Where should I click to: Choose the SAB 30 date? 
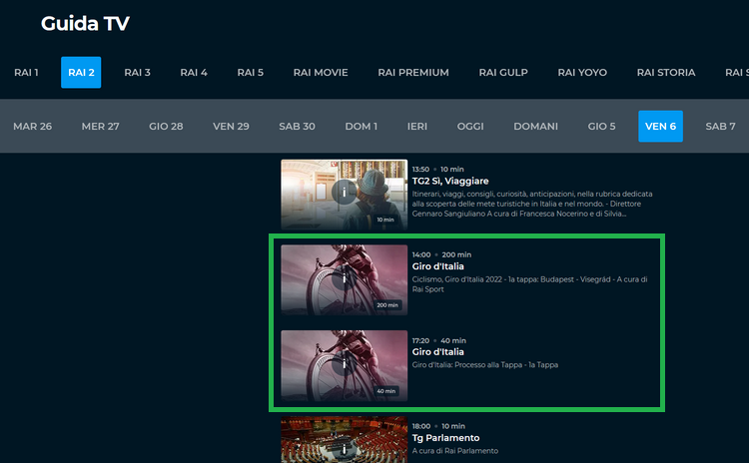pyautogui.click(x=297, y=127)
